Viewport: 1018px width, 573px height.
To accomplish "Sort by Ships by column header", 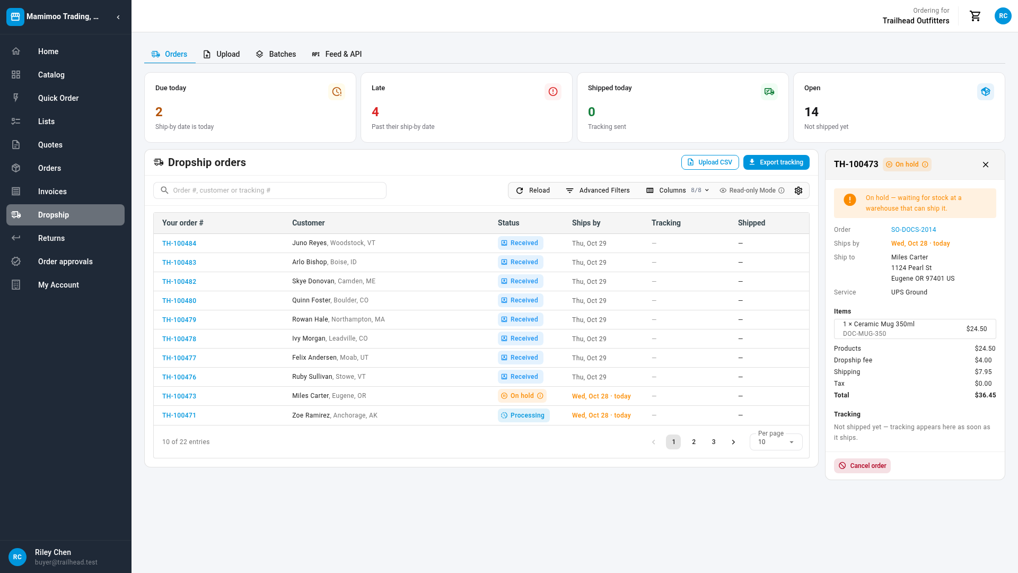I will pyautogui.click(x=586, y=223).
